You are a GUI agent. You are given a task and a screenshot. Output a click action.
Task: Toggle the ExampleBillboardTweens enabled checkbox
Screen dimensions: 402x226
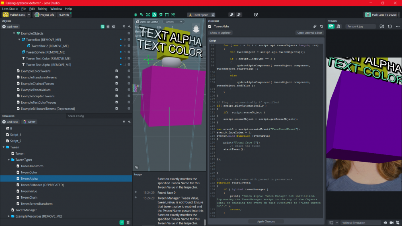tap(129, 109)
